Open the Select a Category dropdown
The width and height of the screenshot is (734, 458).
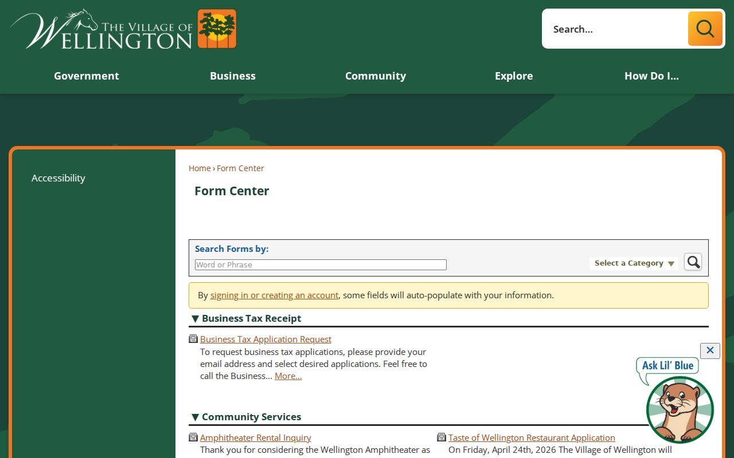click(634, 263)
